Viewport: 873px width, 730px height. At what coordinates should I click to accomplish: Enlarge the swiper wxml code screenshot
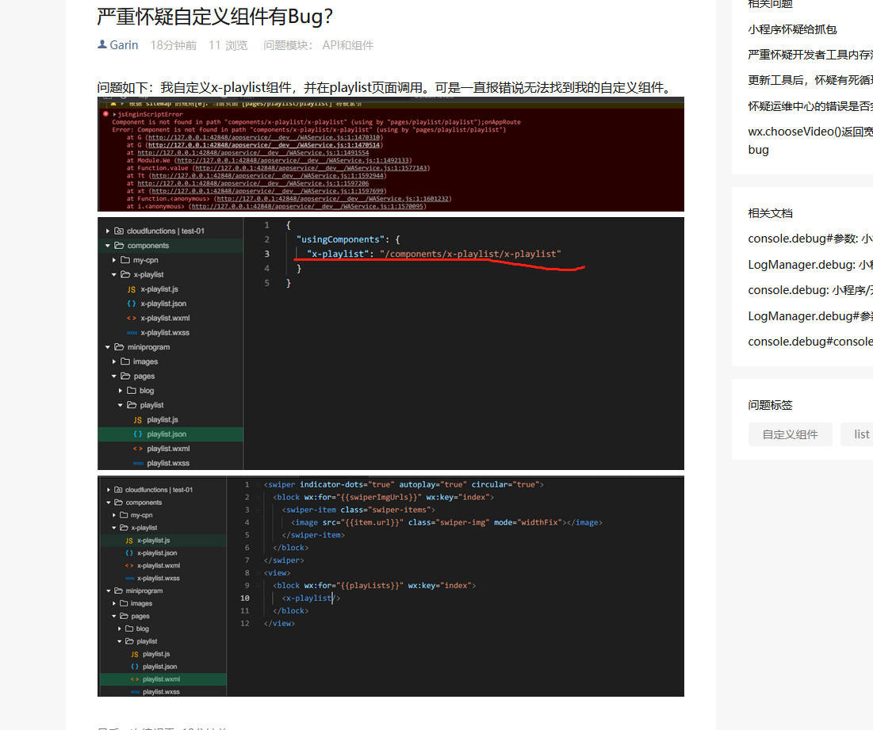391,586
